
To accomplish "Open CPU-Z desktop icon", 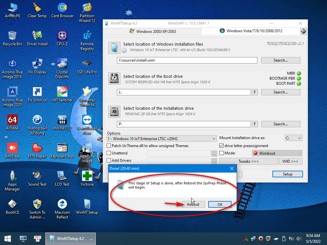I will (x=62, y=38).
